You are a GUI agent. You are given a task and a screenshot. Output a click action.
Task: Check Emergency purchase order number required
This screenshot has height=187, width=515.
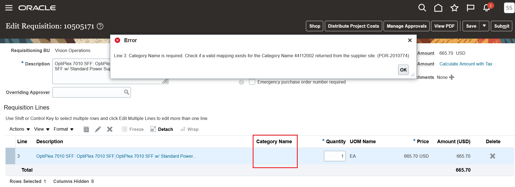coord(252,82)
